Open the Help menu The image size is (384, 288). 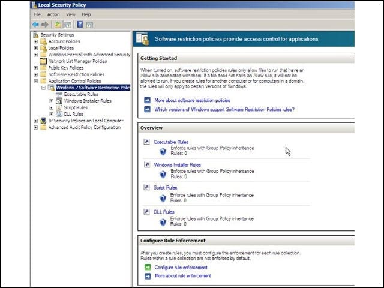tap(86, 14)
